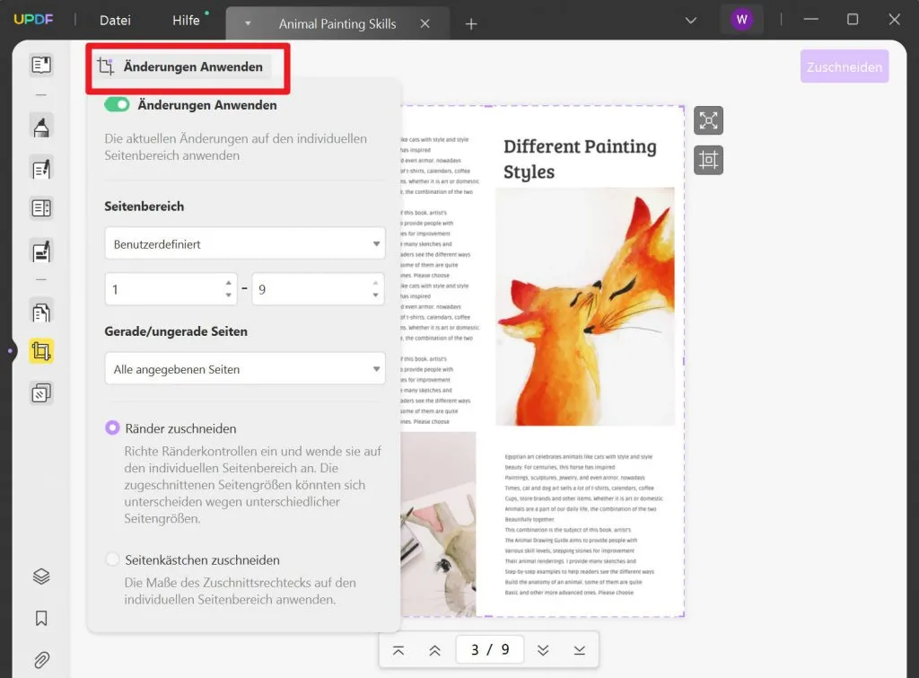
Task: Toggle the Änderungen Anwenden switch
Action: 117,105
